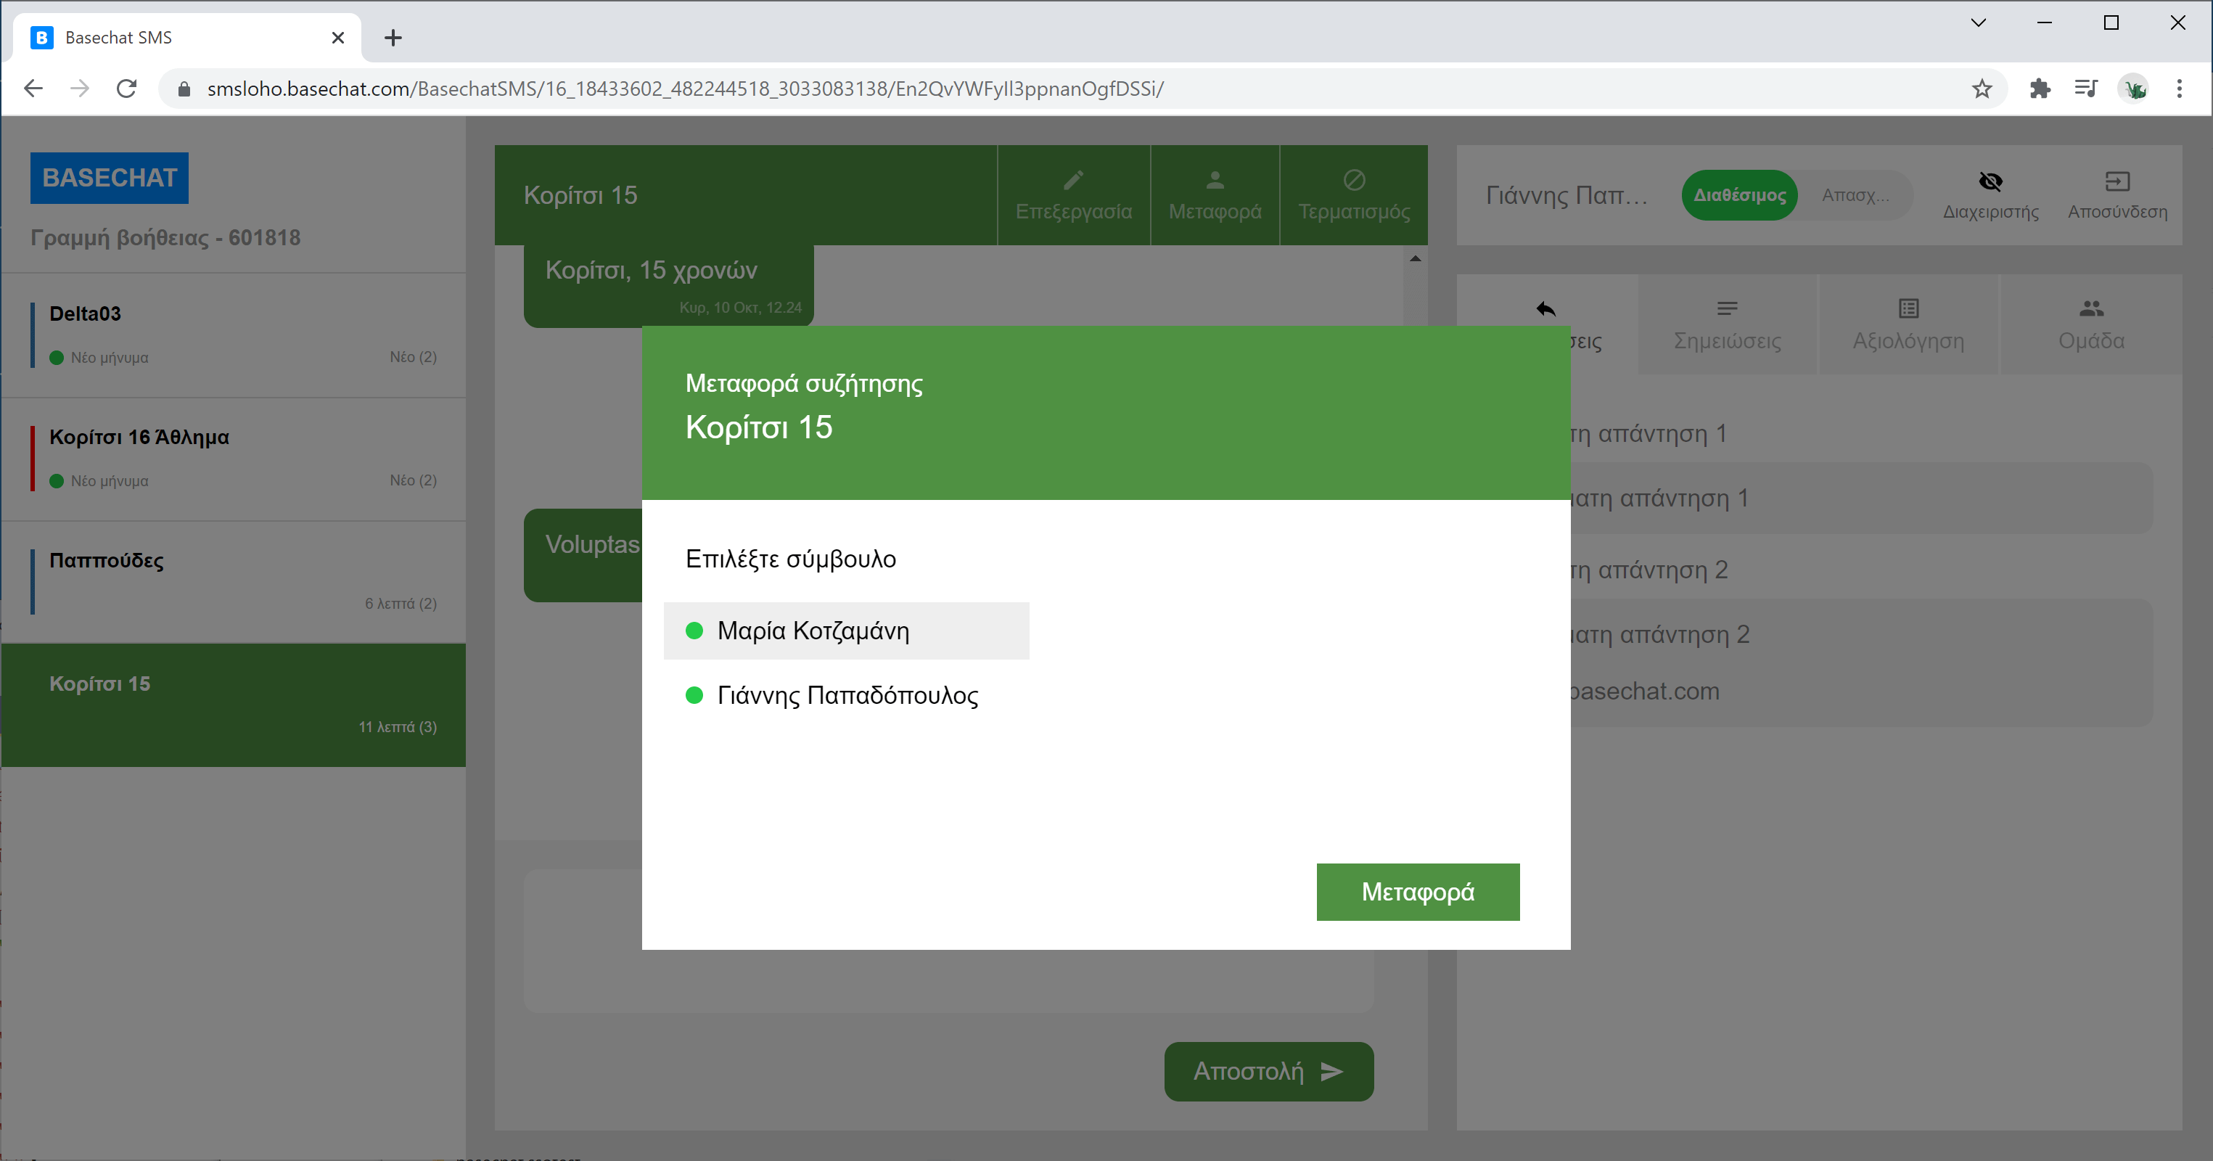Click the Αποσύνδεση logout icon
Viewport: 2213px width, 1161px height.
[x=2116, y=181]
